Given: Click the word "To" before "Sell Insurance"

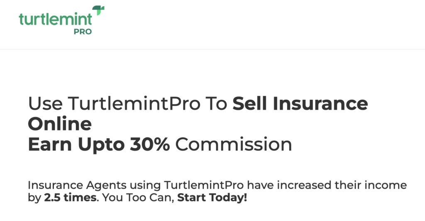Looking at the screenshot, I should pos(216,103).
